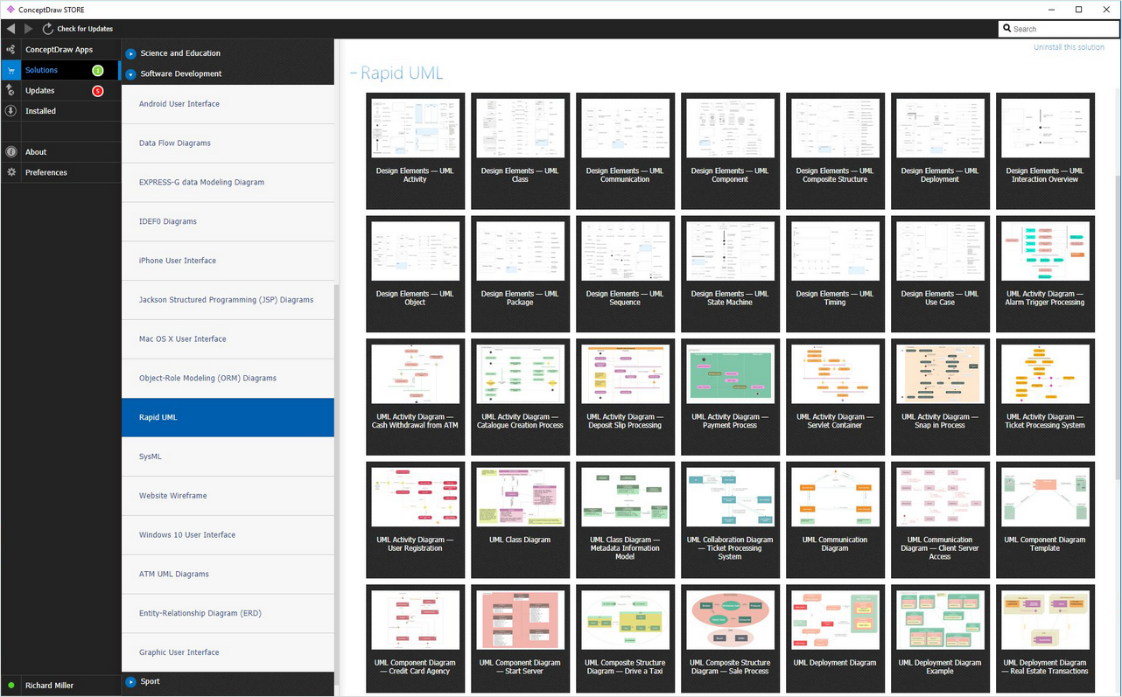Expand the Science and Education category
The height and width of the screenshot is (697, 1122).
click(130, 53)
